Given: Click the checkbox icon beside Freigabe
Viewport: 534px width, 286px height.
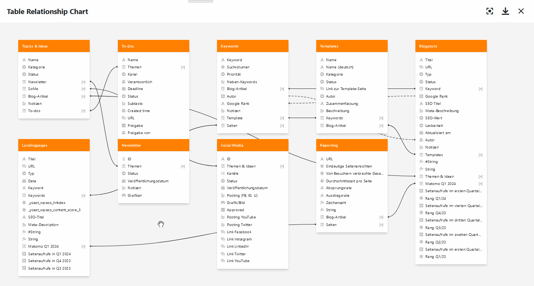Looking at the screenshot, I should coord(124,126).
